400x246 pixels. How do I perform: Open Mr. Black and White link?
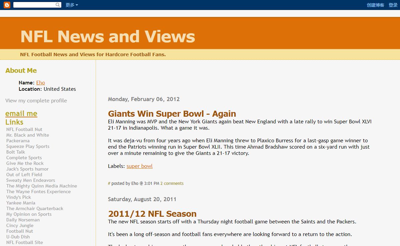pos(28,135)
